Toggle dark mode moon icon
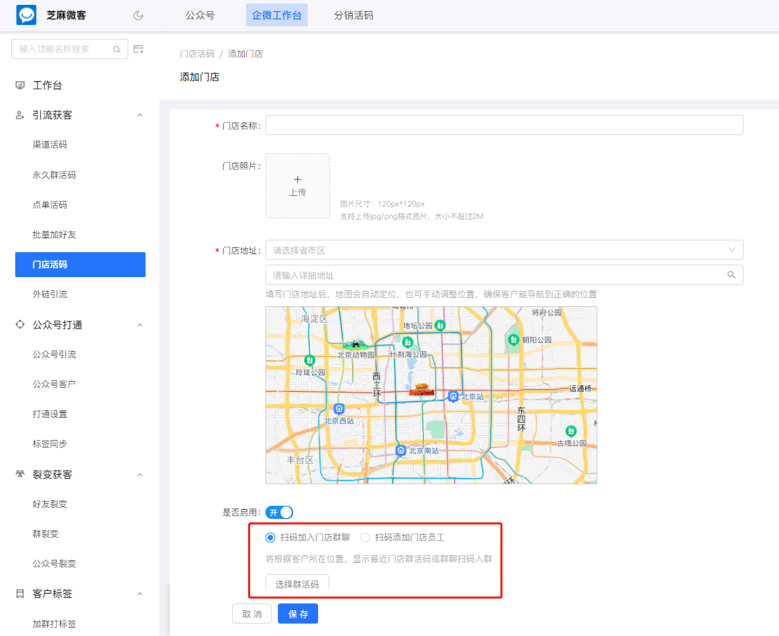 [x=138, y=15]
